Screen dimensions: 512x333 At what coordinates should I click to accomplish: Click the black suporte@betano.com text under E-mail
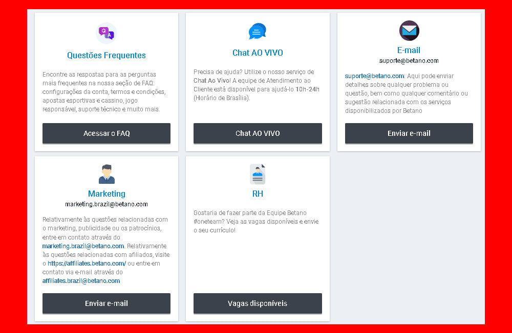409,61
